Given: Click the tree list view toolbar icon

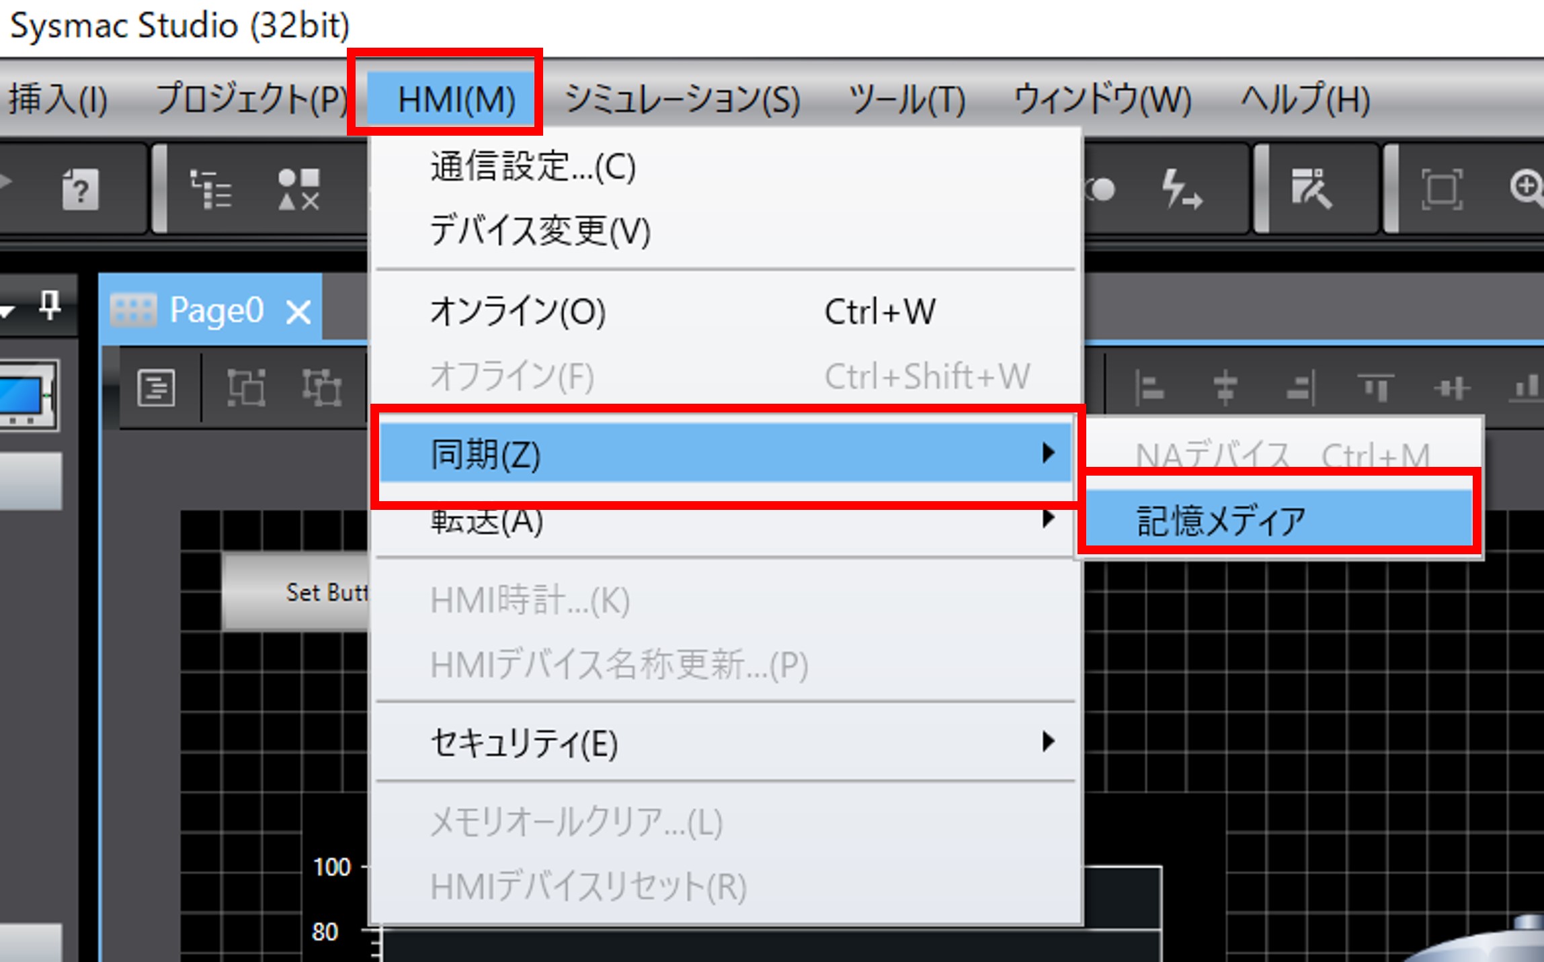Looking at the screenshot, I should pyautogui.click(x=210, y=190).
